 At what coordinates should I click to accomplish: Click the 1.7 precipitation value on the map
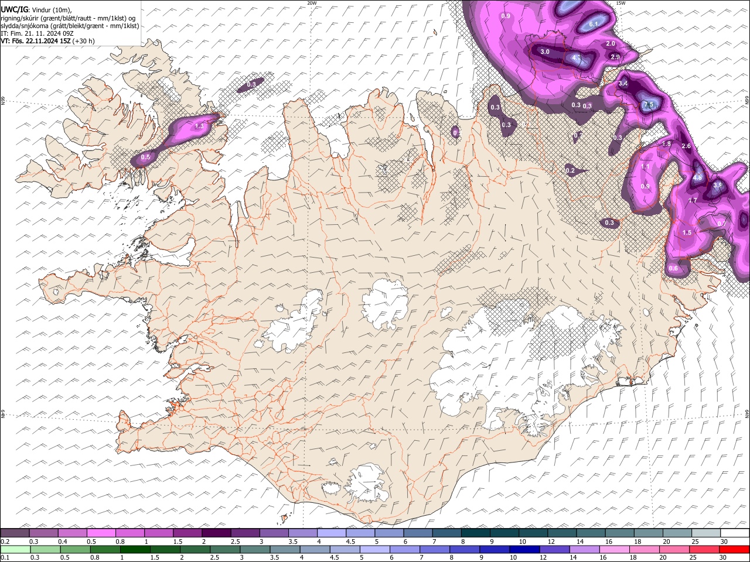[693, 201]
